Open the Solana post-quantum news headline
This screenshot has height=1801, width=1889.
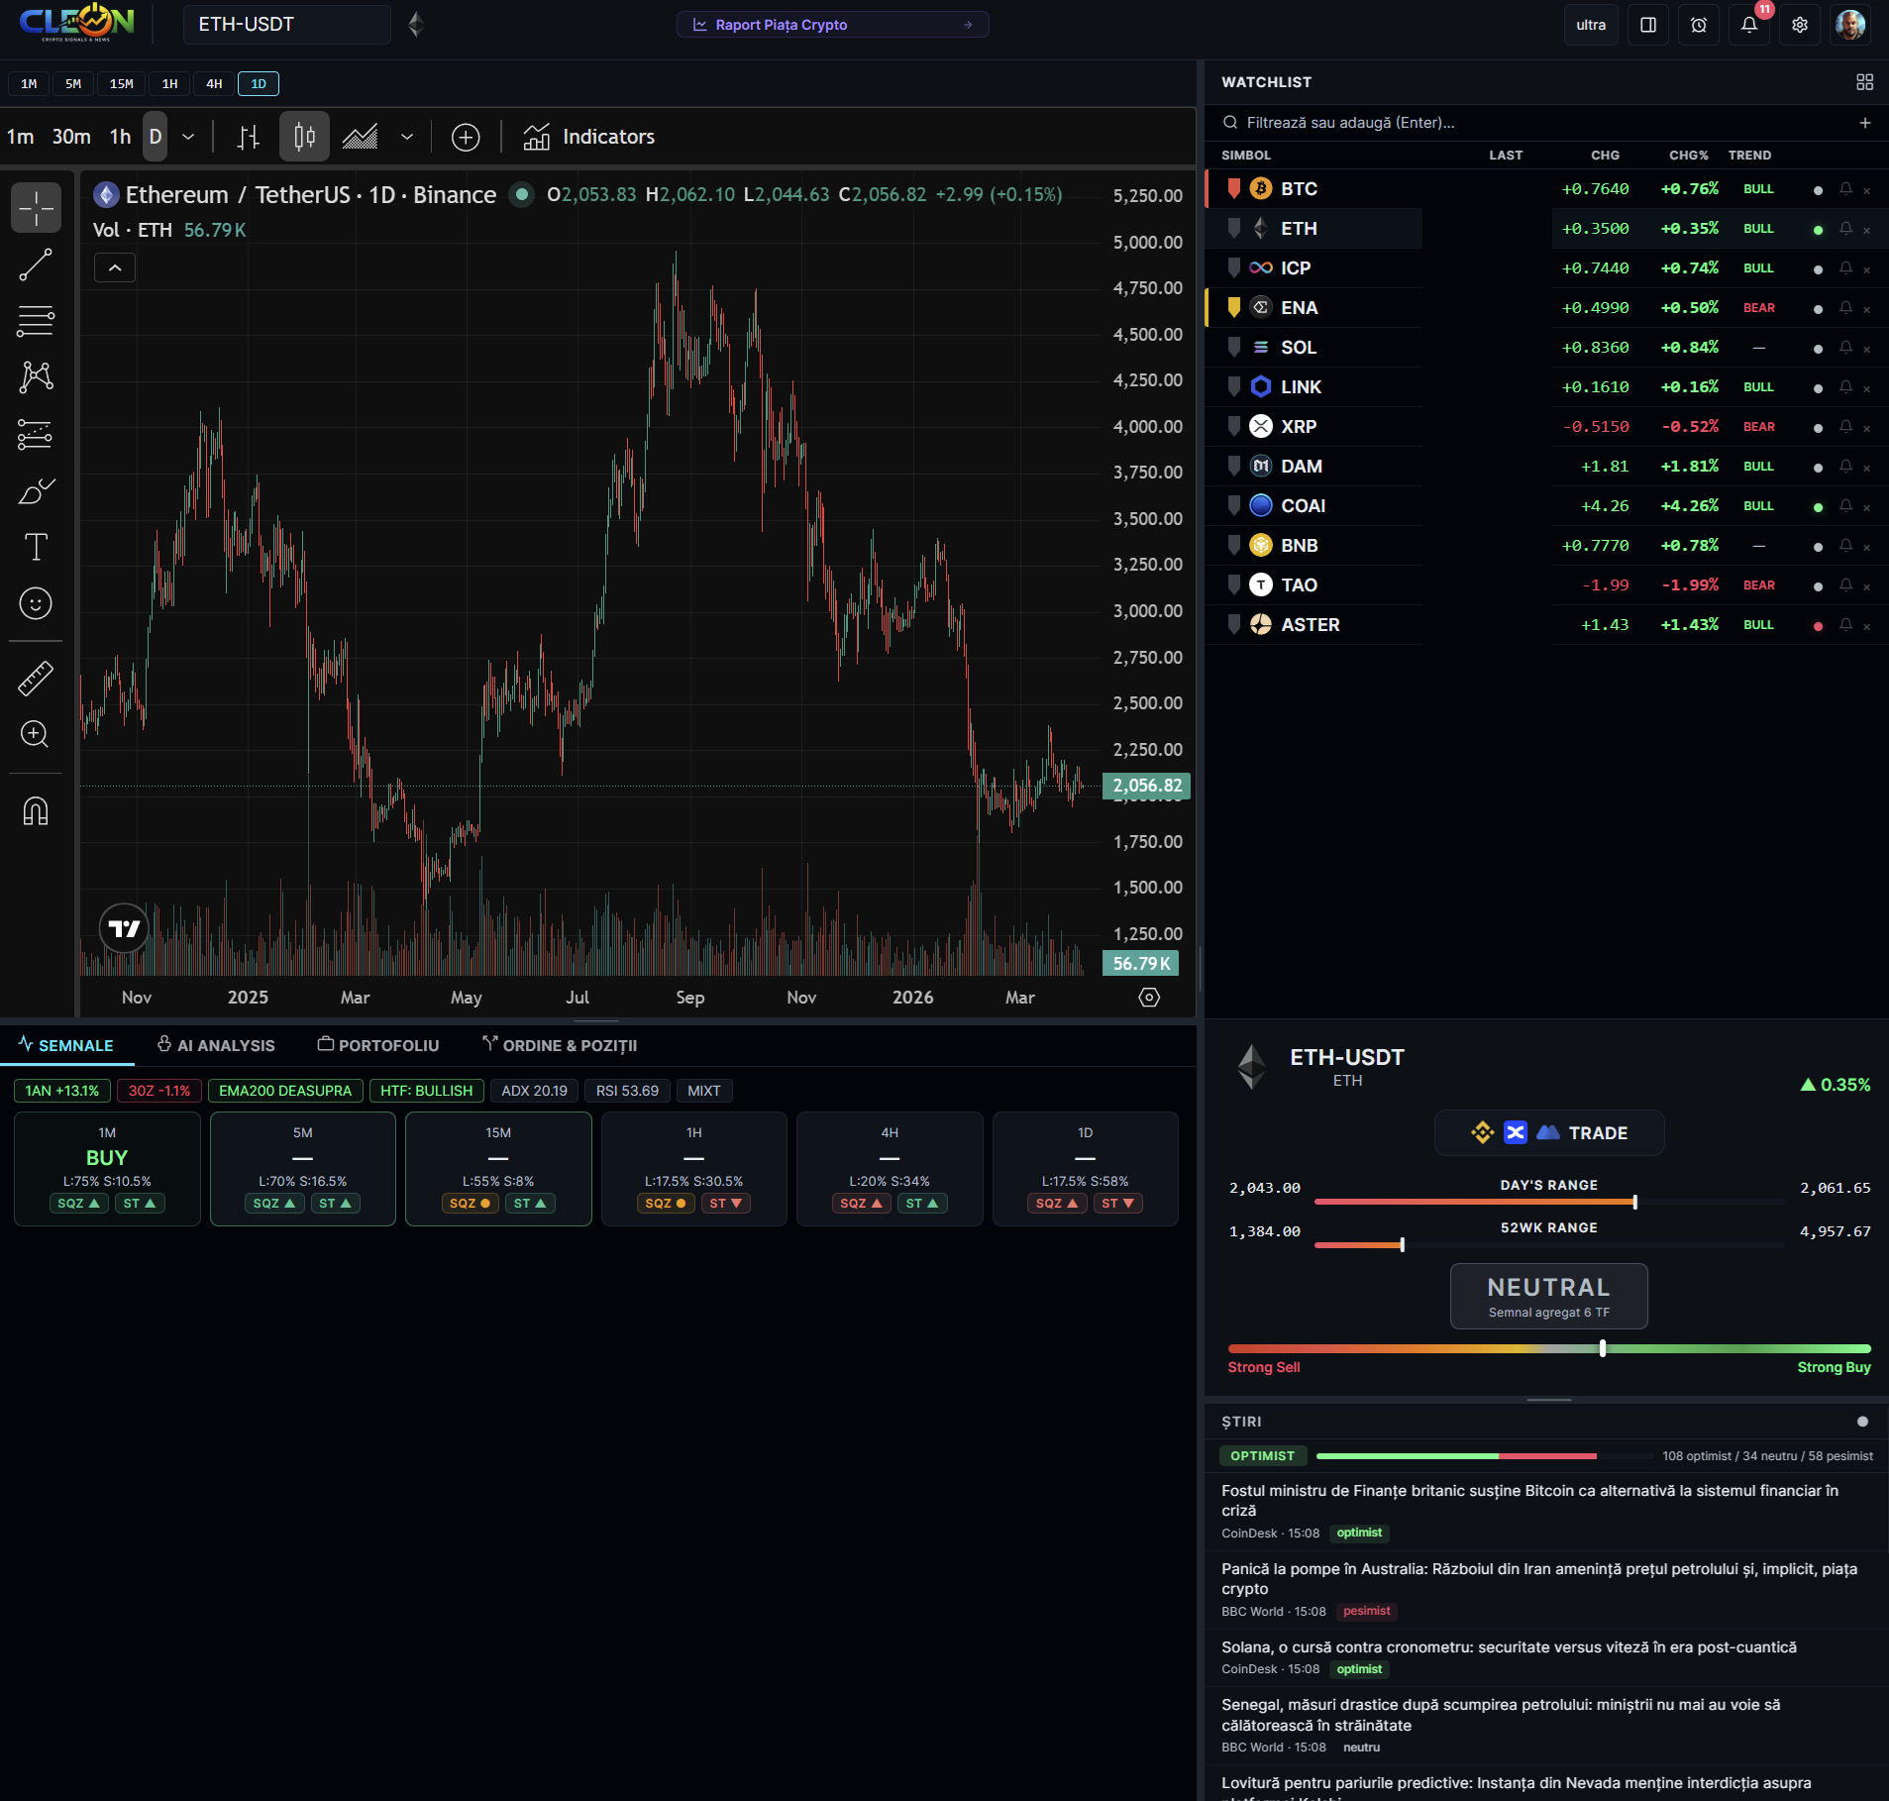[x=1509, y=1646]
